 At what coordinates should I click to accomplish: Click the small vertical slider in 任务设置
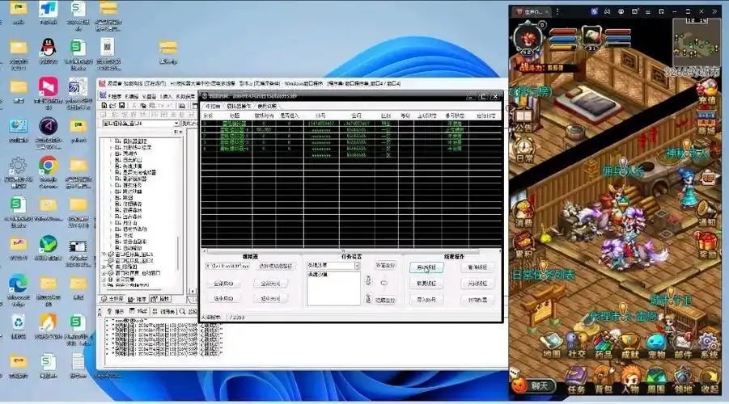pyautogui.click(x=384, y=283)
